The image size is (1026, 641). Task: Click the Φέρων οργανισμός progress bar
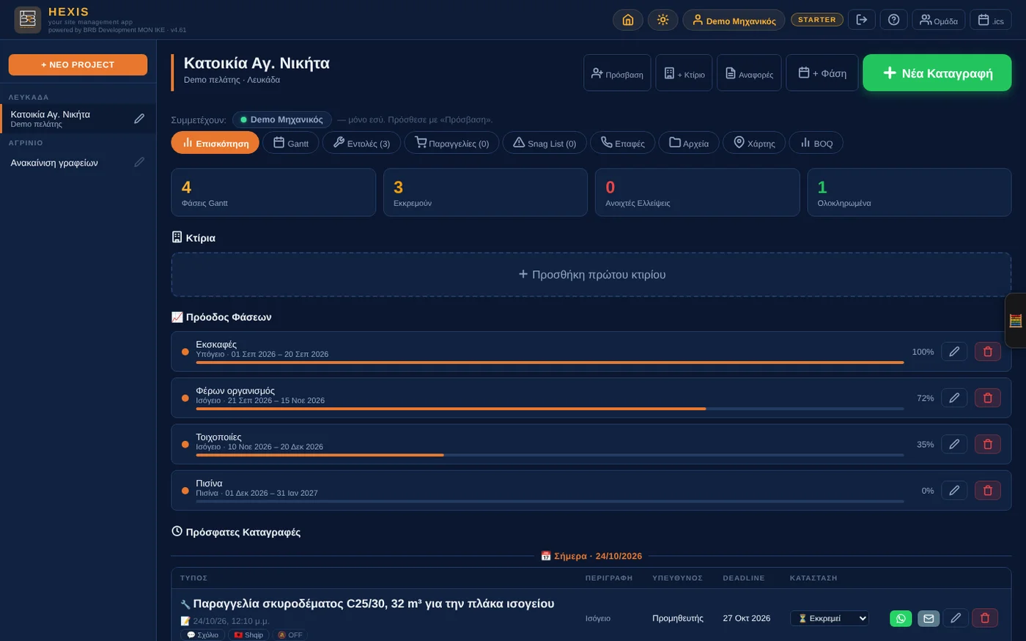[x=550, y=409]
